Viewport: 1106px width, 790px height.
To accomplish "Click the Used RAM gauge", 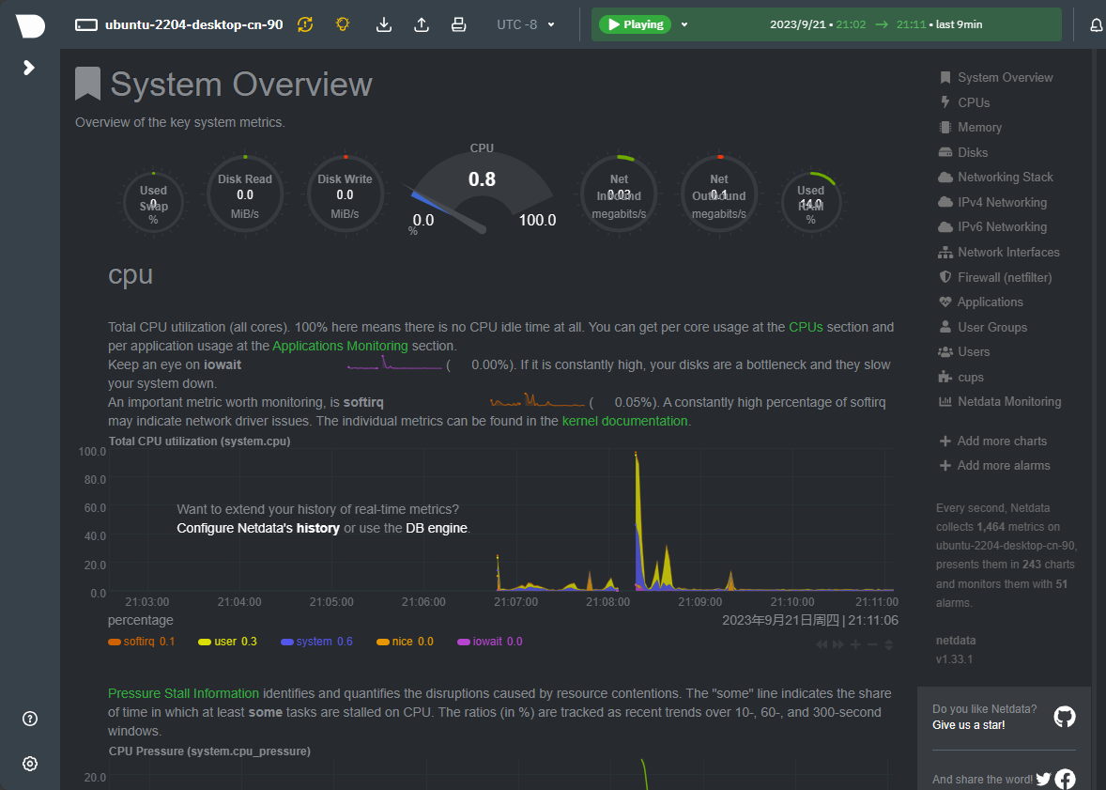I will tap(810, 203).
